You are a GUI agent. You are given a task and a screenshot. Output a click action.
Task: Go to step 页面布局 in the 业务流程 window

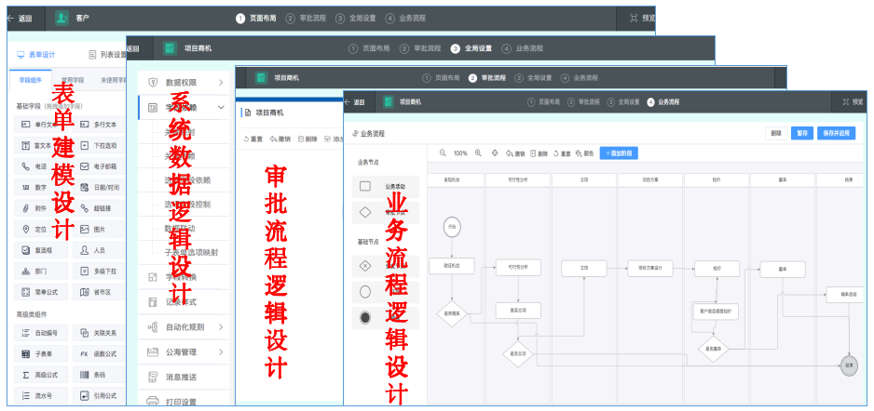click(x=544, y=102)
